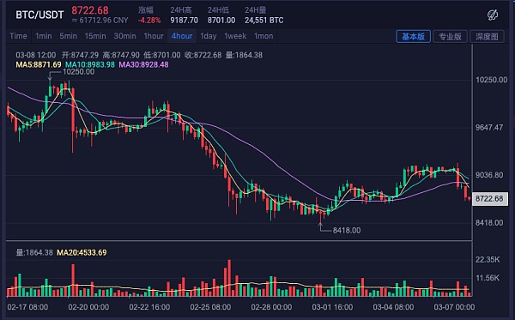Select the Time chart tab
Screen dimensions: 515x320
(x=18, y=36)
